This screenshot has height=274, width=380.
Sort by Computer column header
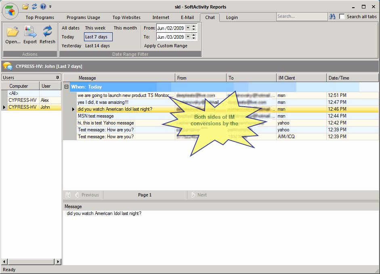click(x=20, y=86)
